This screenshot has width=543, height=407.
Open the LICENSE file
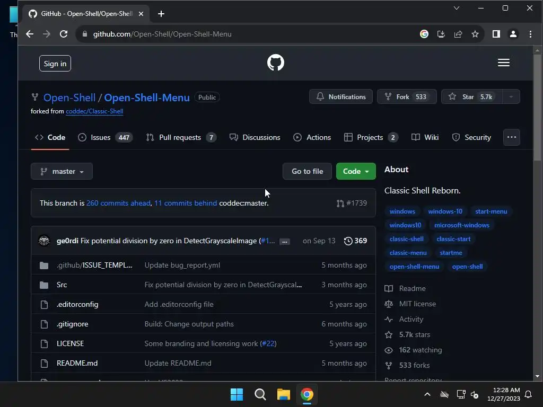pyautogui.click(x=71, y=343)
